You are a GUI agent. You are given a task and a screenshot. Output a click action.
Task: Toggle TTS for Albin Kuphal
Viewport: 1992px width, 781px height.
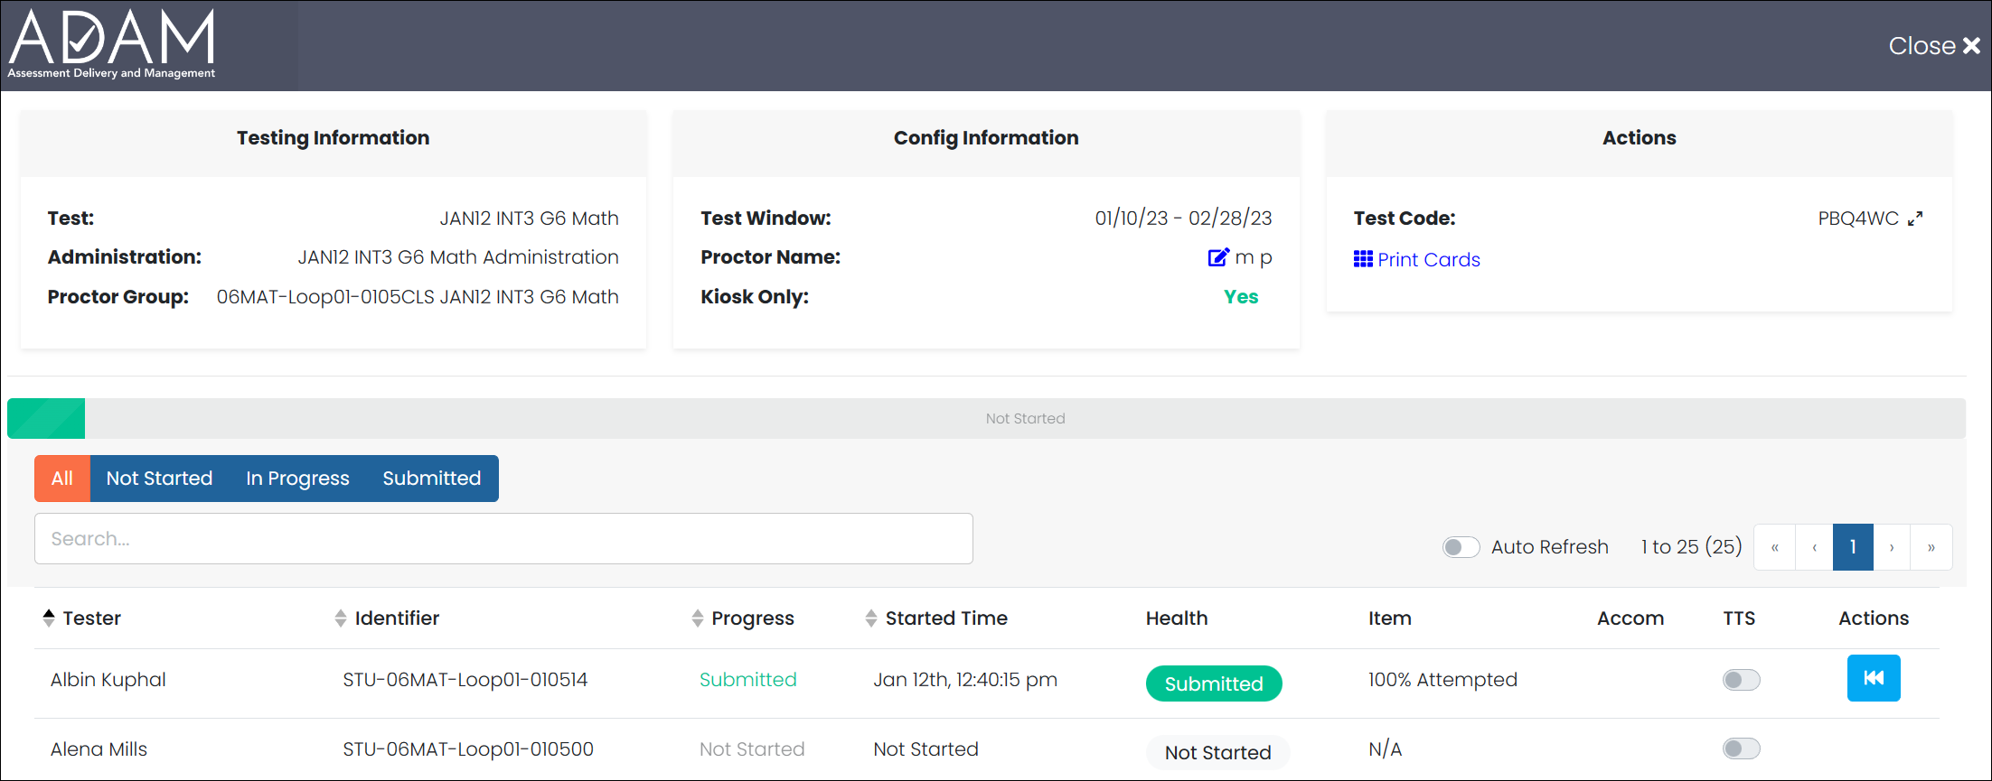tap(1741, 680)
